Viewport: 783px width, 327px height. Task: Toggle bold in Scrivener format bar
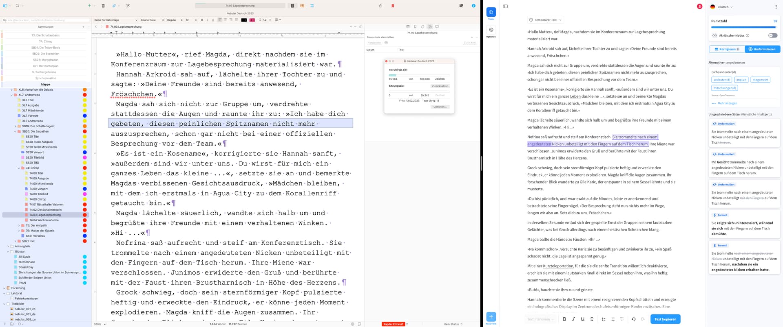(202, 20)
